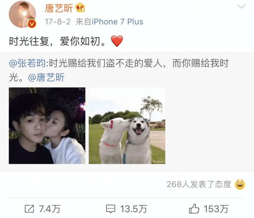Tap the laughing emoji reaction icon
Image resolution: width=254 pixels, height=218 pixels.
tap(240, 185)
